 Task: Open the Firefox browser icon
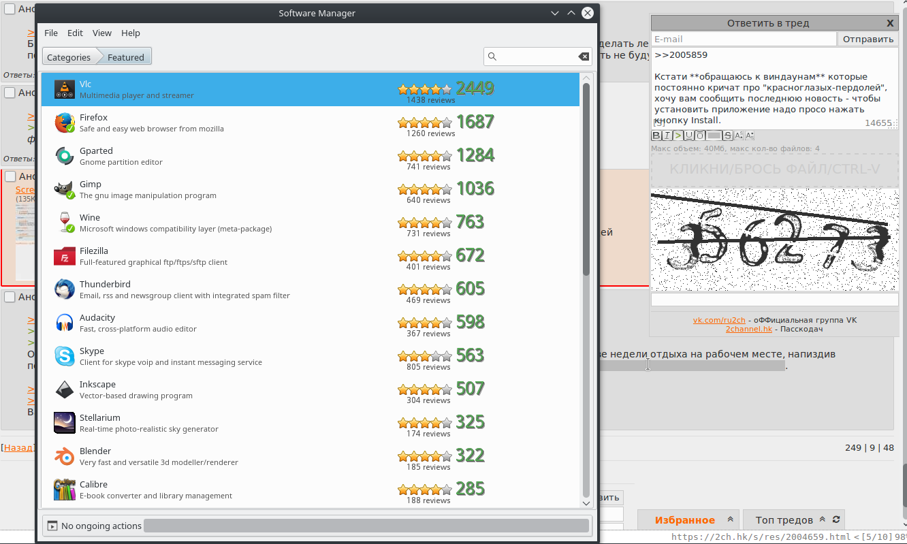[x=65, y=123]
